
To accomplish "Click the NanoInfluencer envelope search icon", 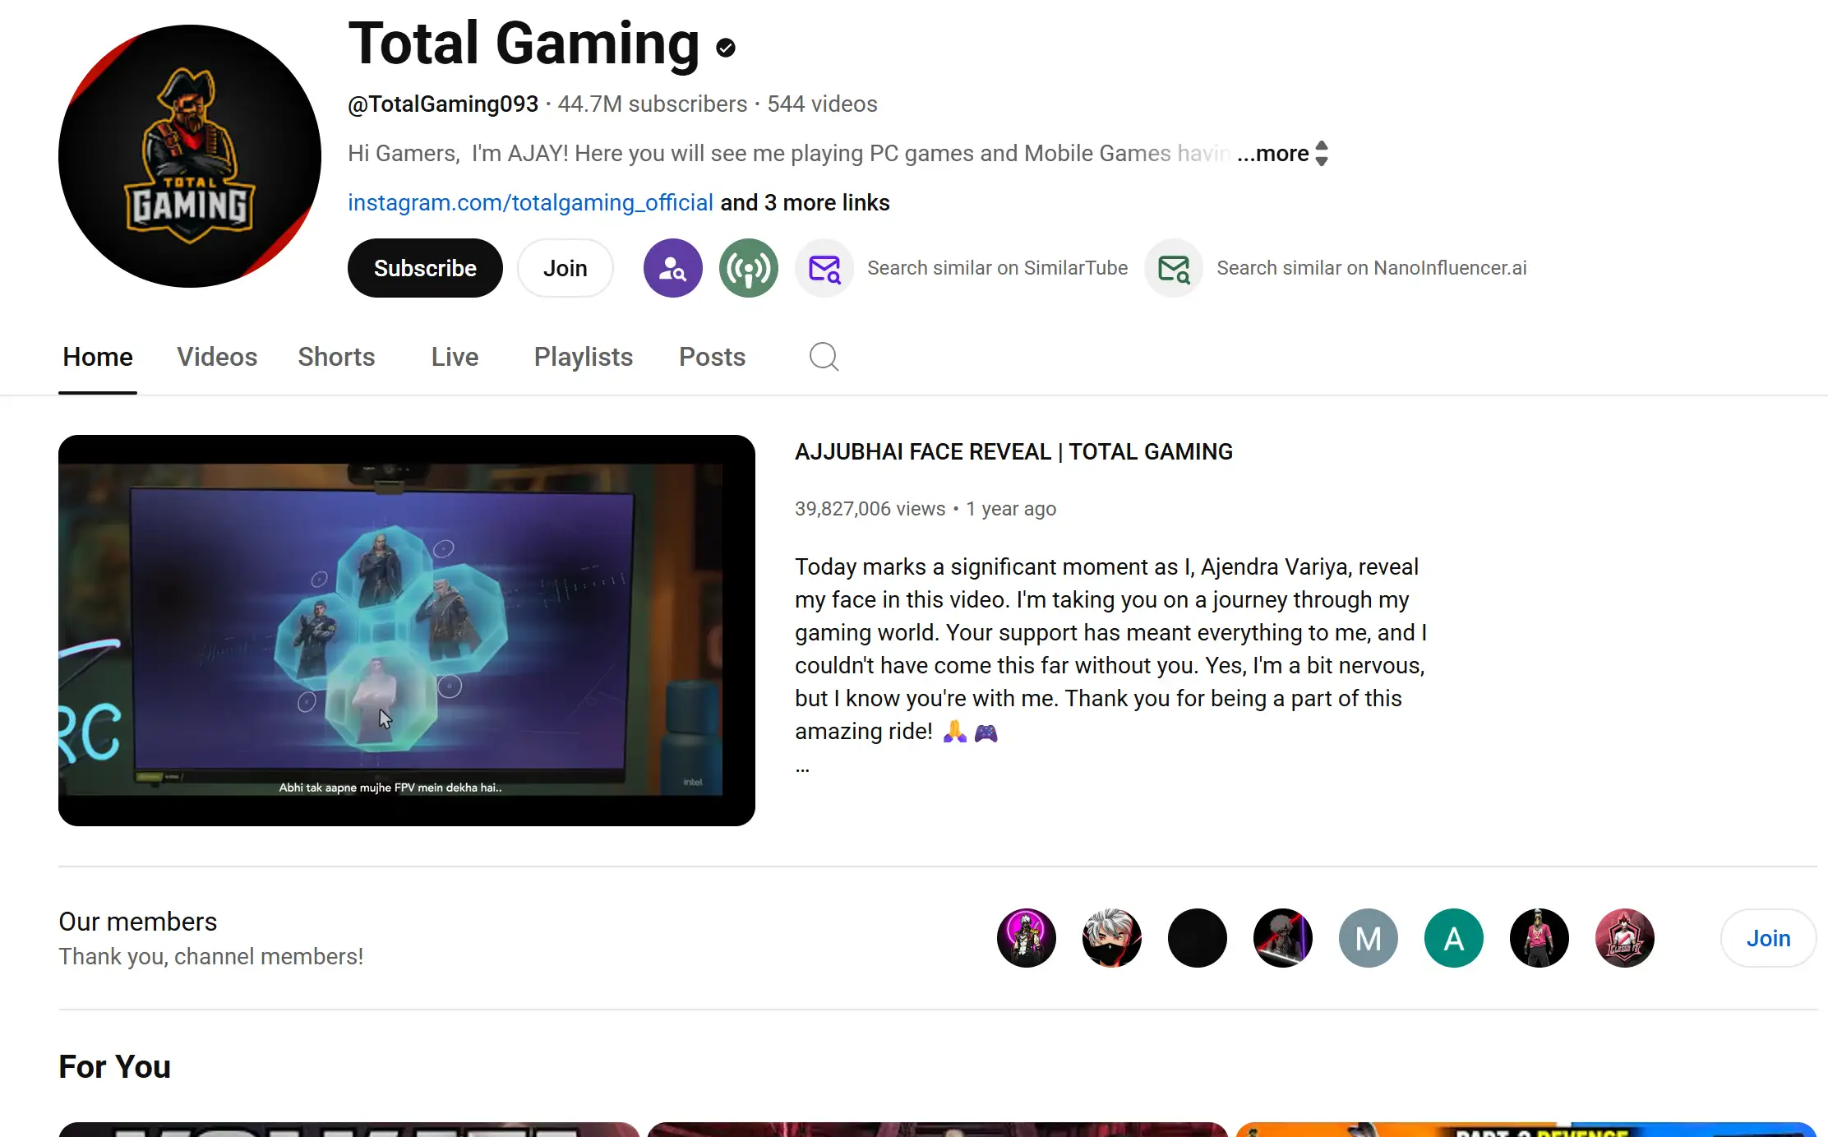I will (x=1174, y=268).
